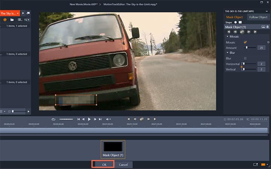Viewport: 271px width, 169px height.
Task: Jump to the clip end
Action: [x=100, y=119]
